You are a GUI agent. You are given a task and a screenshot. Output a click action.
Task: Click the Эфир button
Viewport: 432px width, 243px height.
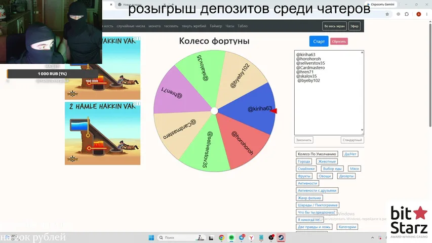tap(355, 26)
